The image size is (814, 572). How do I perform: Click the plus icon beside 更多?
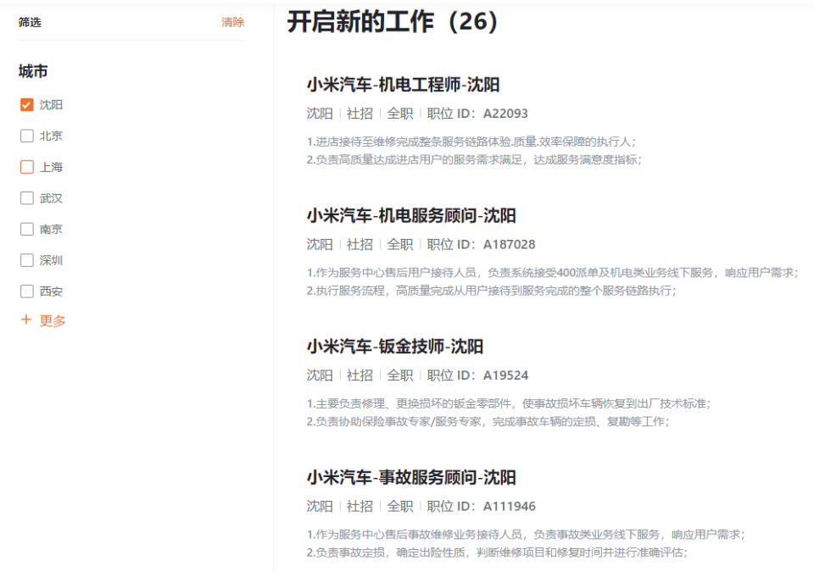[26, 319]
